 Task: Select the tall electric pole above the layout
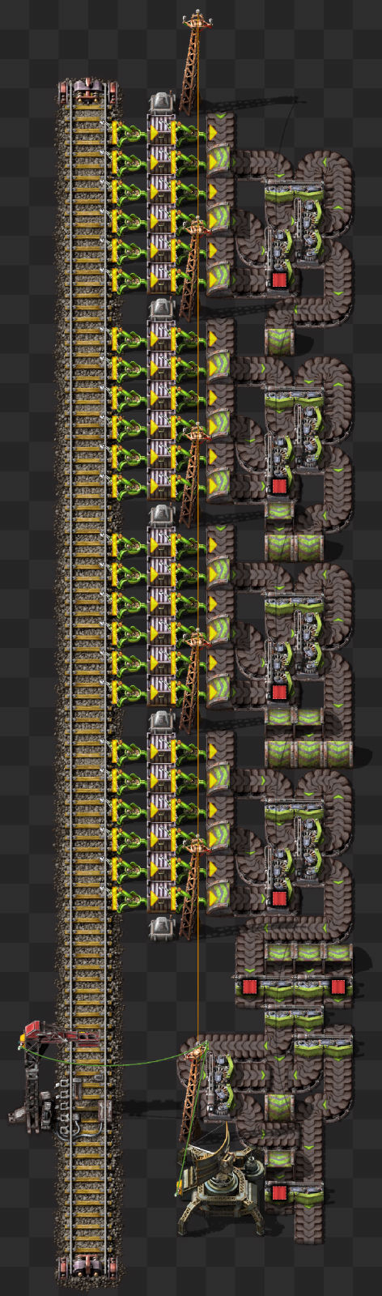coord(194,65)
